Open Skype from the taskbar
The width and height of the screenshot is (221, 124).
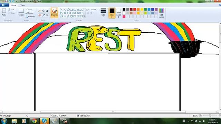44,121
